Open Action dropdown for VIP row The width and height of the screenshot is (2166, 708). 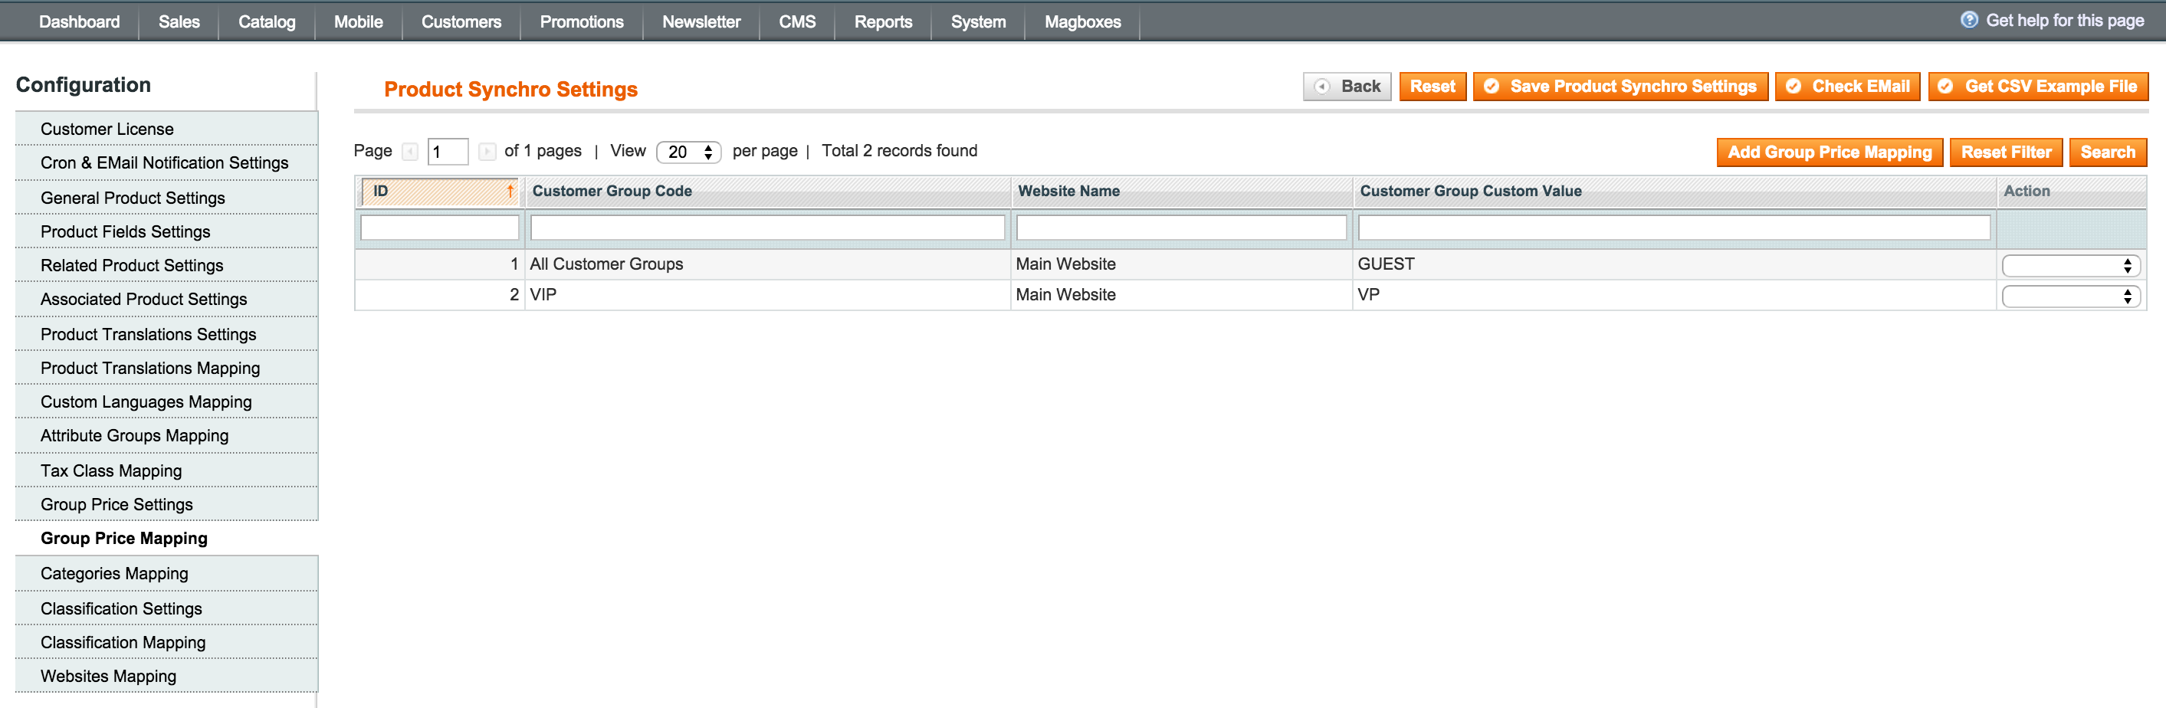coord(2071,296)
